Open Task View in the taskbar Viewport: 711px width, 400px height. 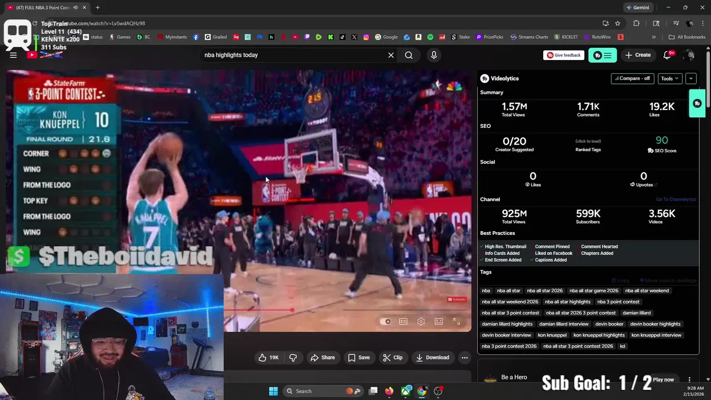[373, 391]
